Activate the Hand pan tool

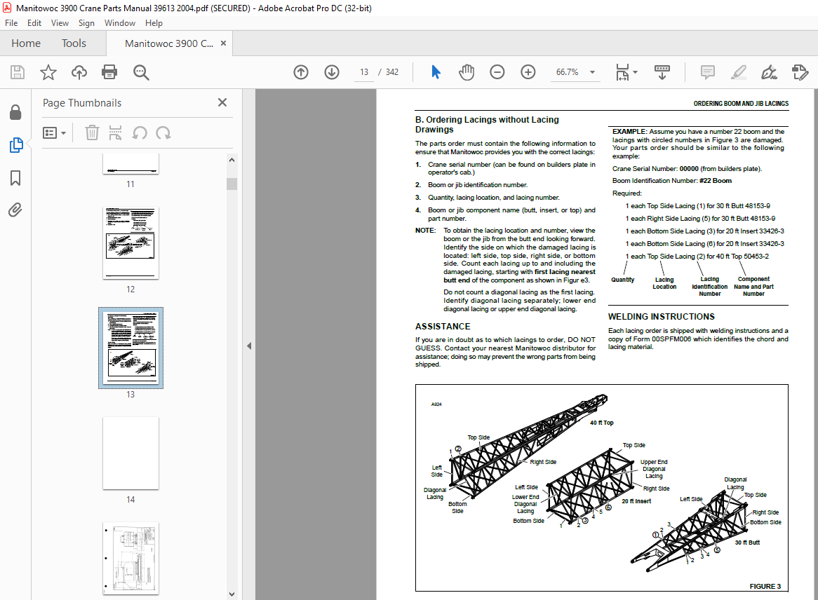click(x=467, y=72)
